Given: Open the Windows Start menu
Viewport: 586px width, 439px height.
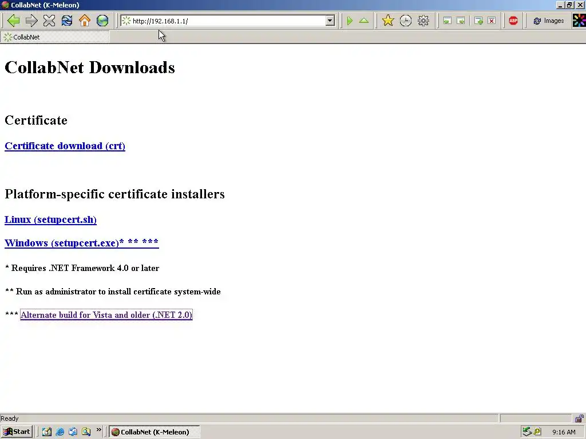Looking at the screenshot, I should pyautogui.click(x=17, y=432).
